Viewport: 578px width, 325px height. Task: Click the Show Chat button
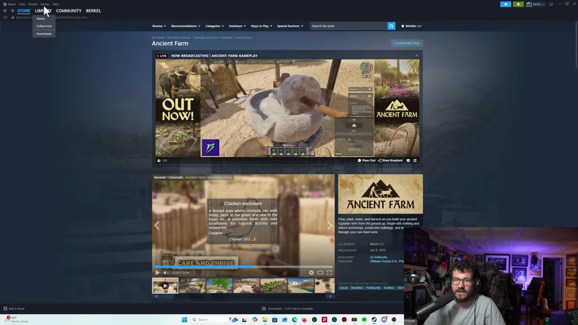(367, 160)
